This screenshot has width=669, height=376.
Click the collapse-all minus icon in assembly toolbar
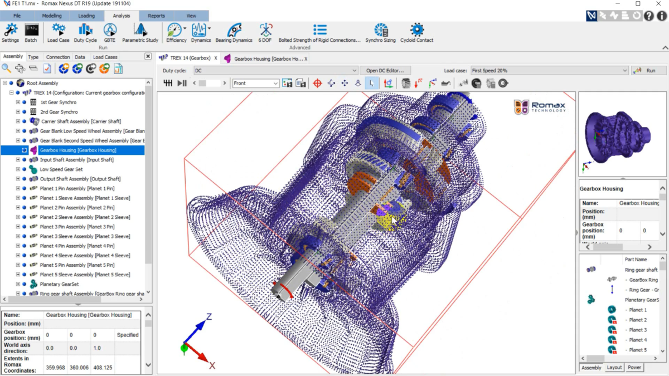pos(33,69)
